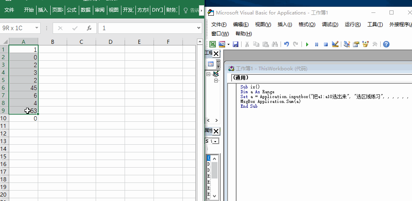Open the Name Box dropdown arrow
412x201 pixels.
(x=37, y=28)
